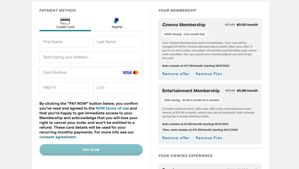Choose the PayPal logo icon

(x=116, y=21)
